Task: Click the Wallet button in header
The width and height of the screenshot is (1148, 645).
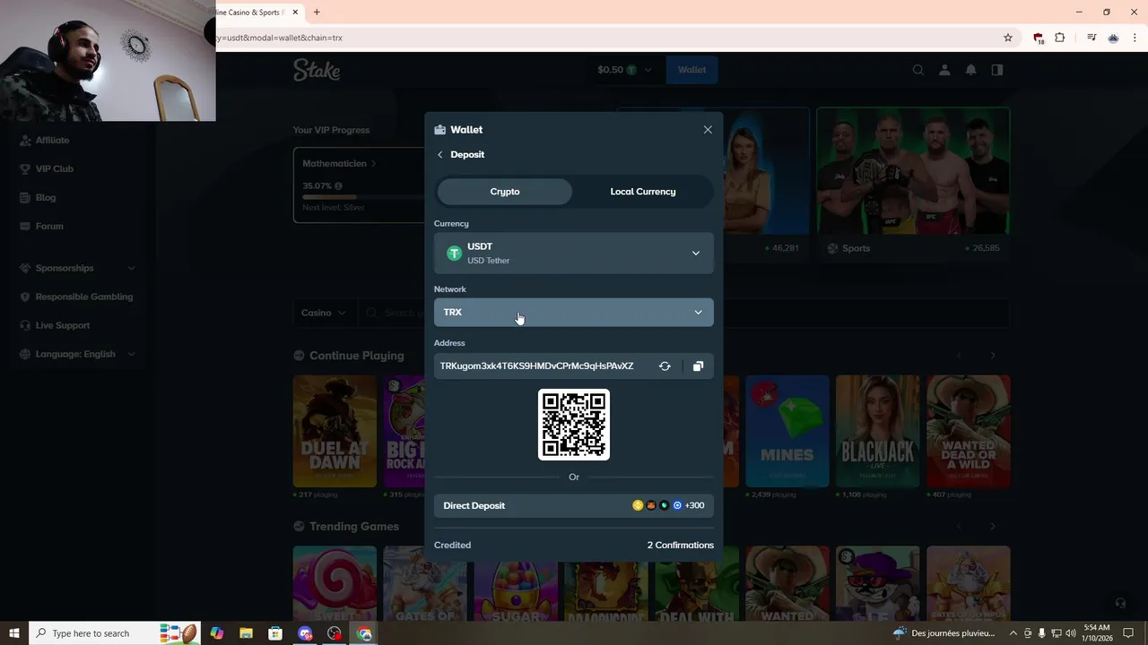Action: click(x=691, y=70)
